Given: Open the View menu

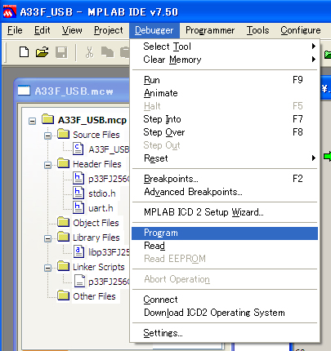Looking at the screenshot, I should pos(72,30).
